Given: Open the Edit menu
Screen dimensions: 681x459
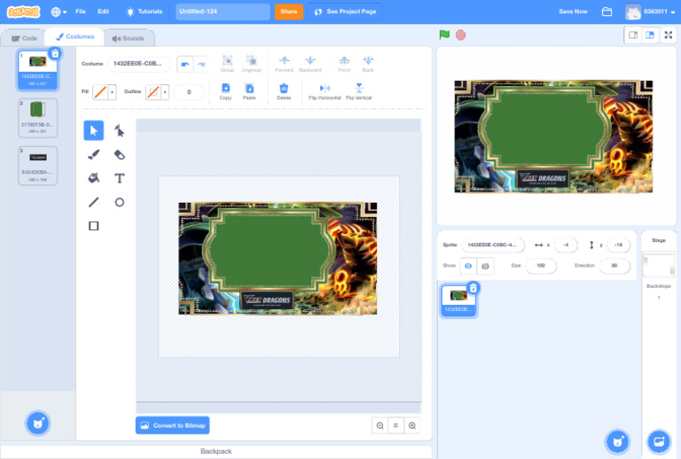Looking at the screenshot, I should [103, 12].
